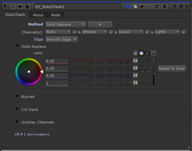Screen dimensions: 192x151
Task: Open the Edge dropdown showing Smooth Edge
Action: pyautogui.click(x=62, y=40)
